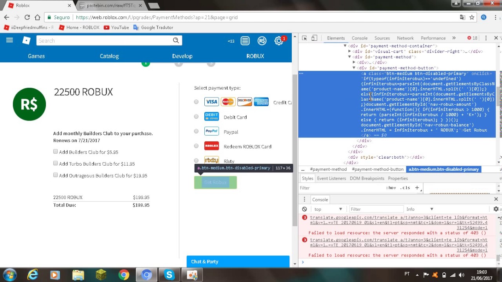The height and width of the screenshot is (282, 502).
Task: Click the DevTools error count indicator showing 18
Action: click(472, 38)
